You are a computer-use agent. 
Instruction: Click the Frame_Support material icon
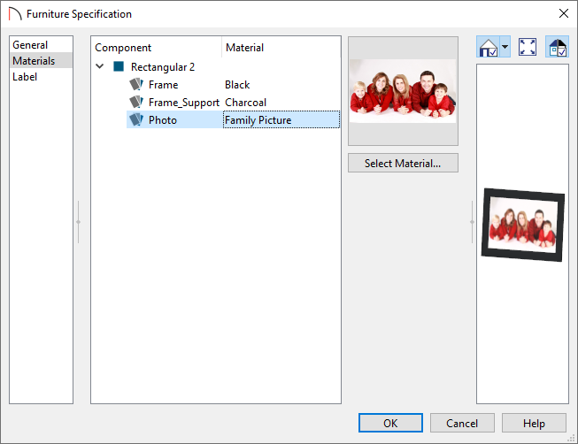point(136,102)
